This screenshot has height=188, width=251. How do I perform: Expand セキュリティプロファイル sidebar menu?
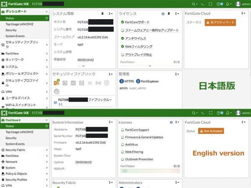(25, 83)
